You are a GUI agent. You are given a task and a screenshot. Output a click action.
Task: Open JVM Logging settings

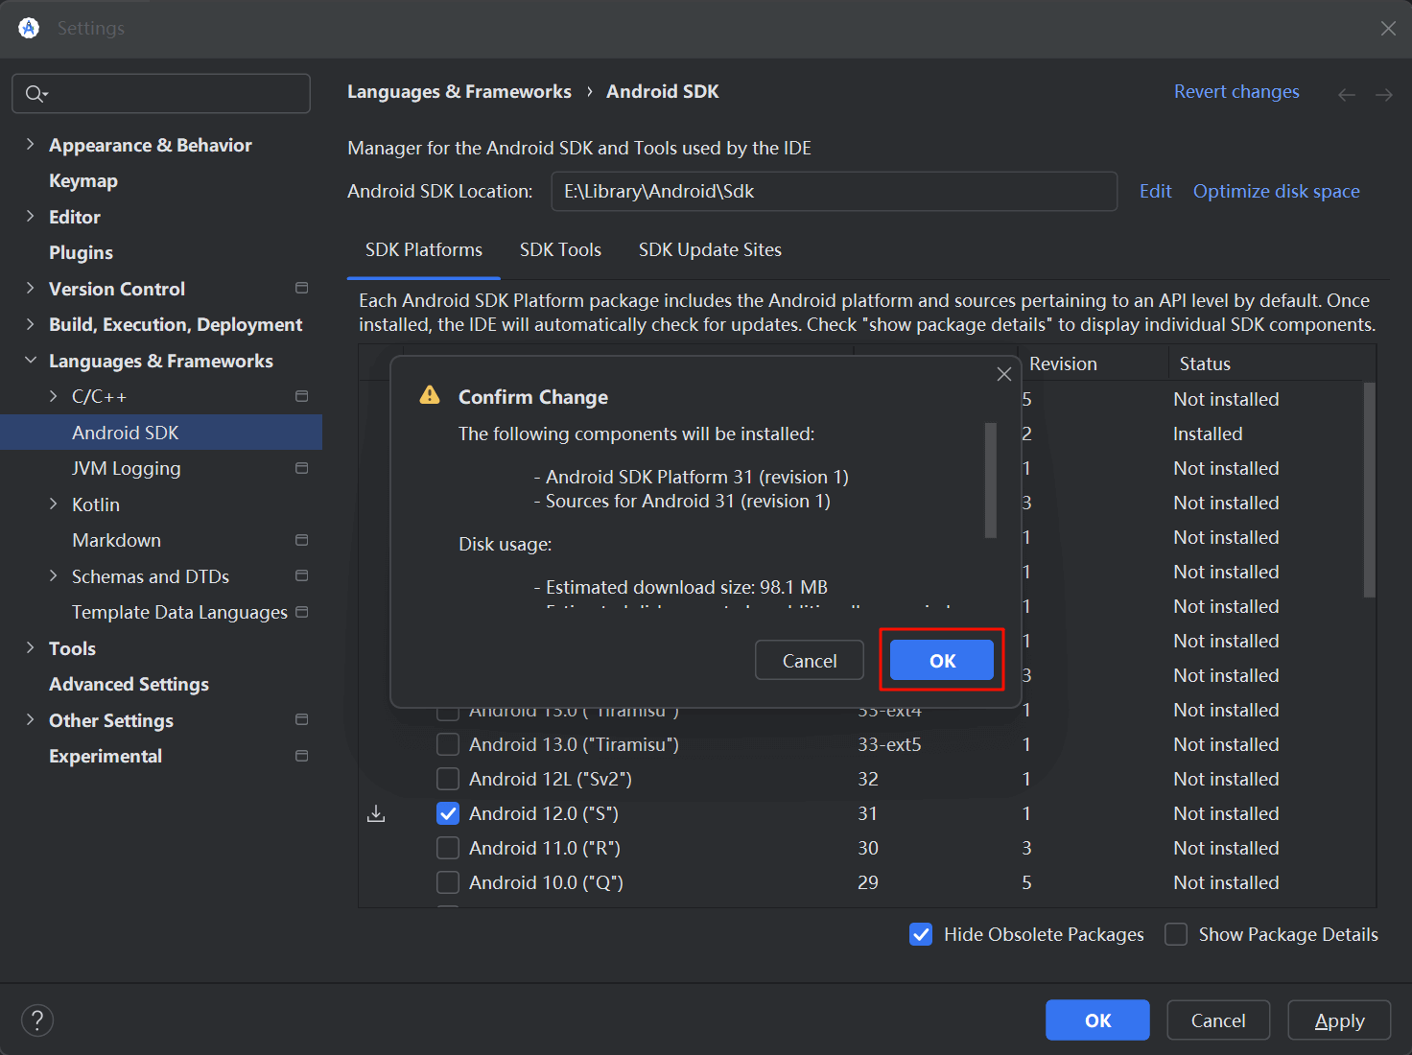pyautogui.click(x=126, y=469)
